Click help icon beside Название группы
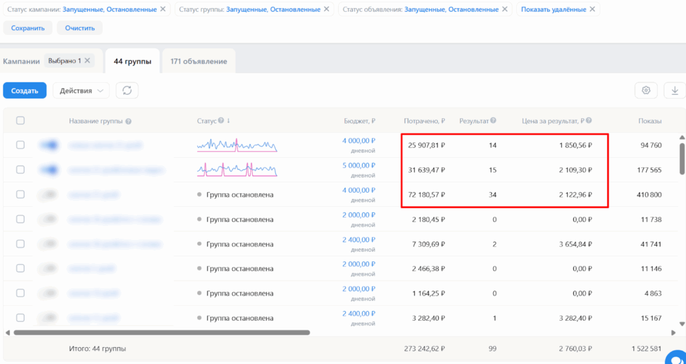The image size is (686, 364). (128, 121)
